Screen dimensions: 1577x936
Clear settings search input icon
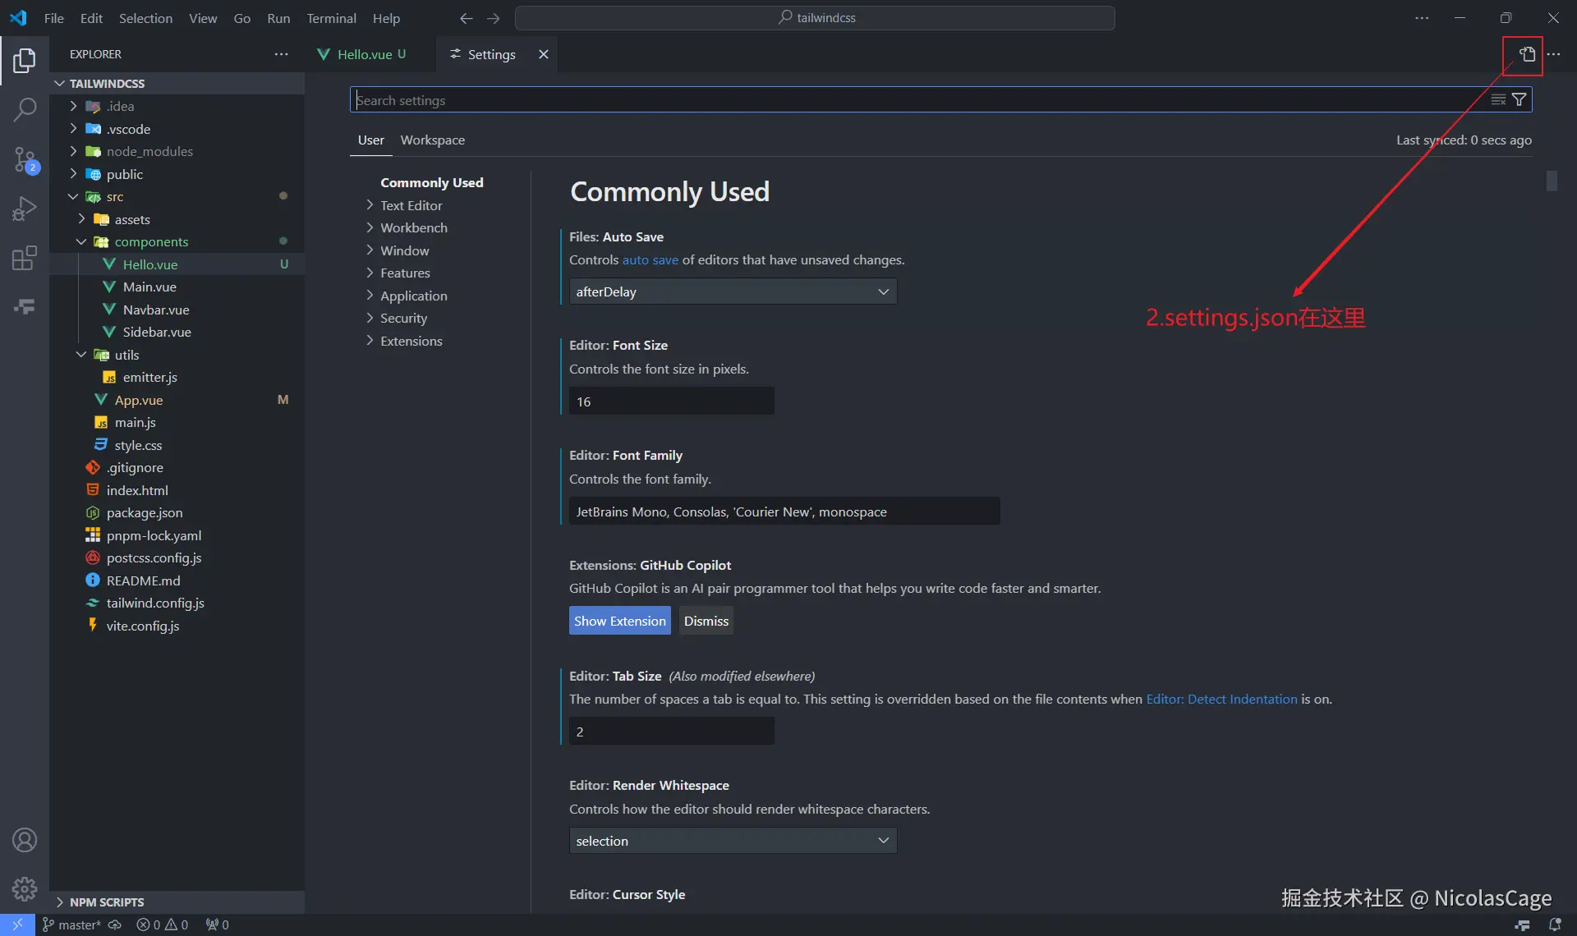coord(1498,99)
